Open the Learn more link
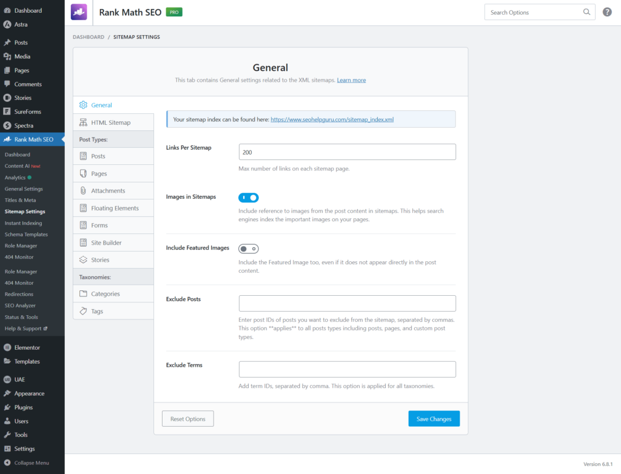 tap(351, 80)
